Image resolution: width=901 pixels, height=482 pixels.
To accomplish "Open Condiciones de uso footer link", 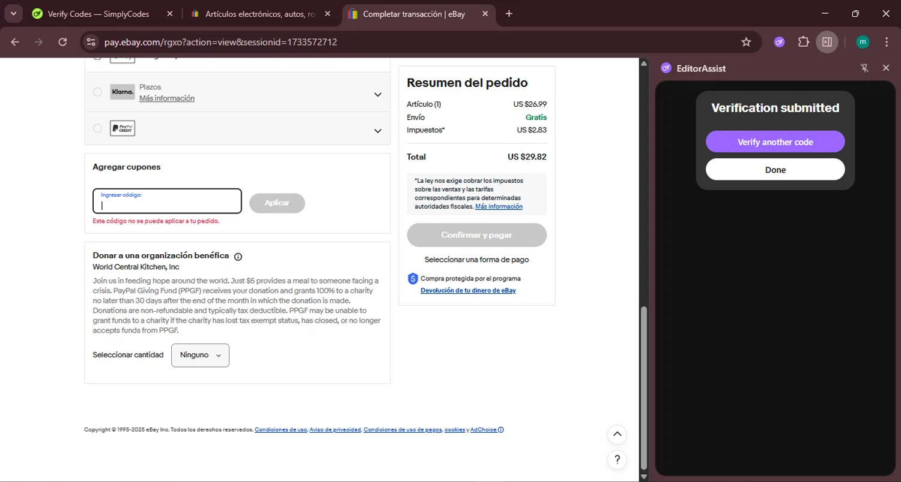I will [x=281, y=430].
